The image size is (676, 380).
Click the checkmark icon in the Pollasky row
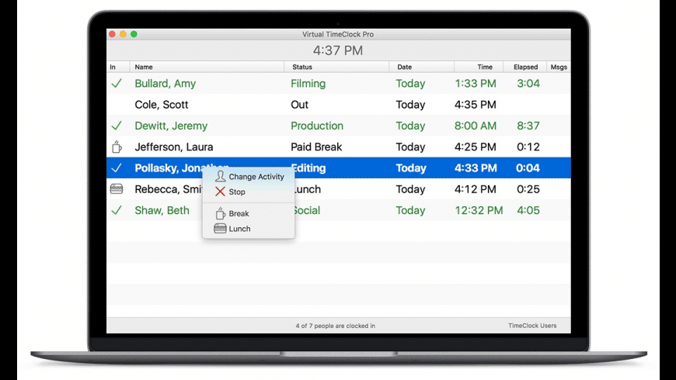coord(117,168)
